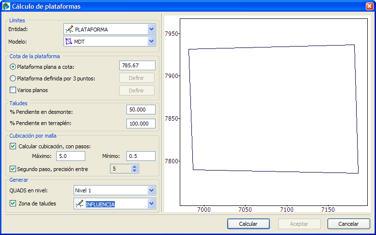This screenshot has height=235, width=376.
Task: Toggle Calcular cubicación con pasos checkbox
Action: click(13, 146)
